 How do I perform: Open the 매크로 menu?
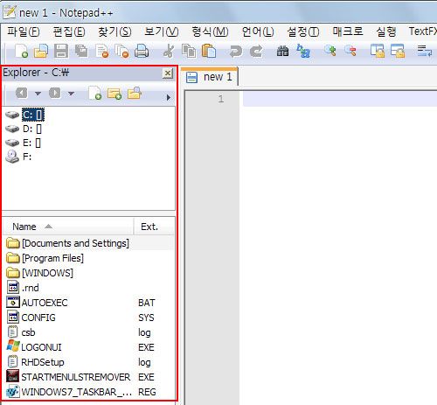click(348, 31)
